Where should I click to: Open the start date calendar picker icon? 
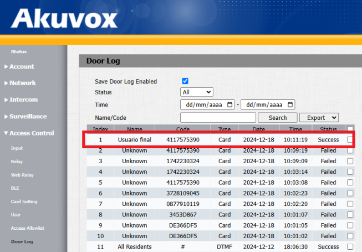pyautogui.click(x=230, y=105)
